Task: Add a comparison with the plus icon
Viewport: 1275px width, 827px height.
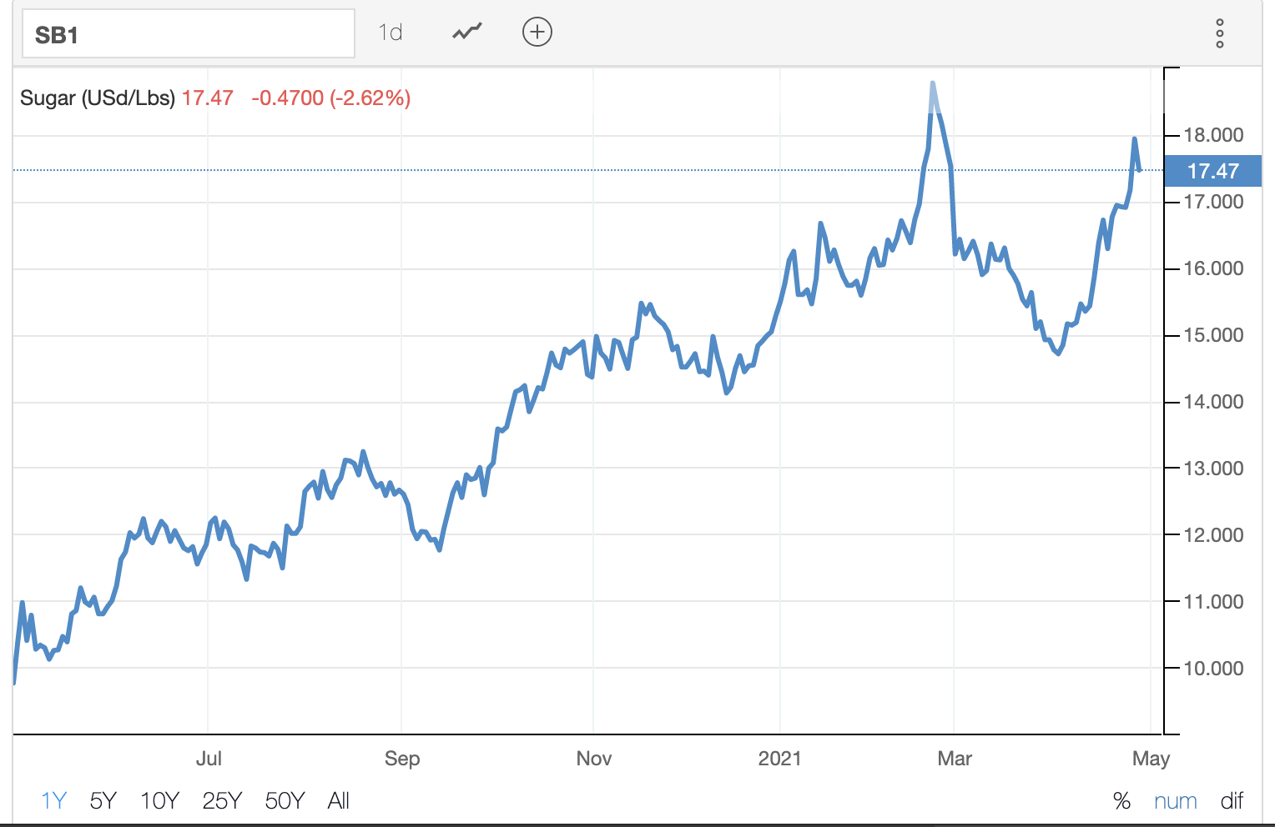Action: click(537, 32)
